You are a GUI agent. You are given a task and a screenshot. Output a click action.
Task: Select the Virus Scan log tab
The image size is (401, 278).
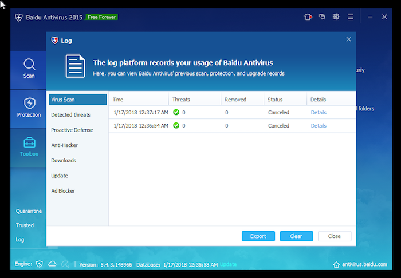tap(78, 100)
